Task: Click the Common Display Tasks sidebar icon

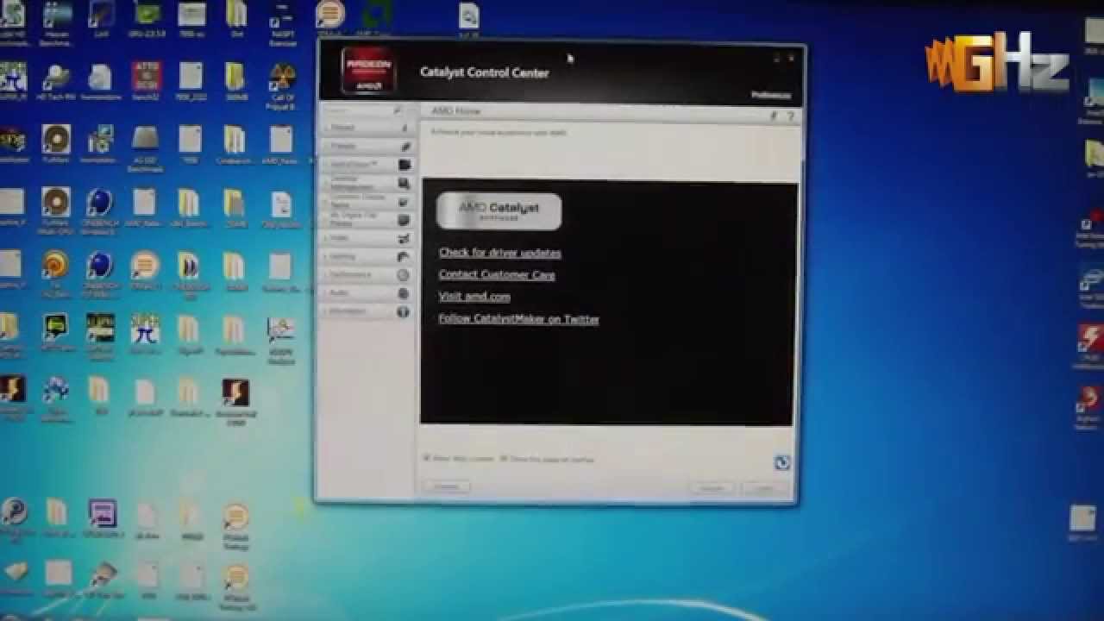Action: [x=403, y=202]
